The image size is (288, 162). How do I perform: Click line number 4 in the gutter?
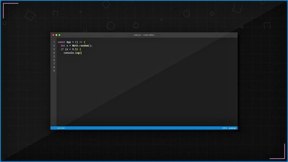(x=54, y=53)
